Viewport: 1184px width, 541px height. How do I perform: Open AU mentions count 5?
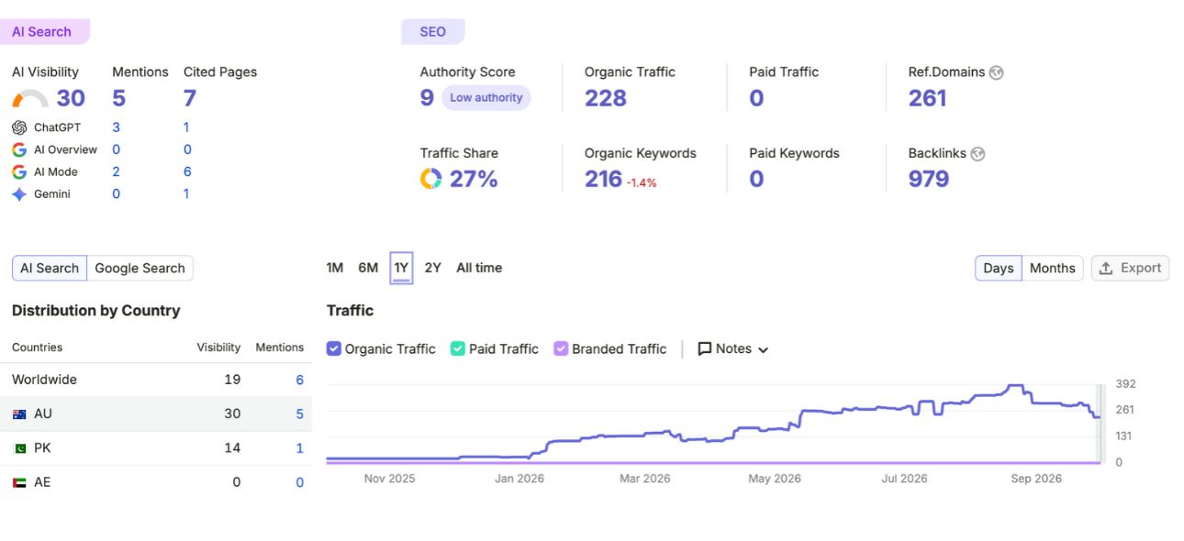[299, 414]
